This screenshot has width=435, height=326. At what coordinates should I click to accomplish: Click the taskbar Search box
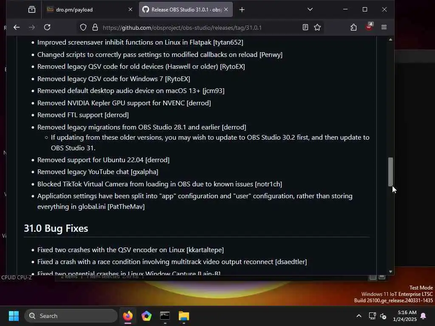point(71,316)
